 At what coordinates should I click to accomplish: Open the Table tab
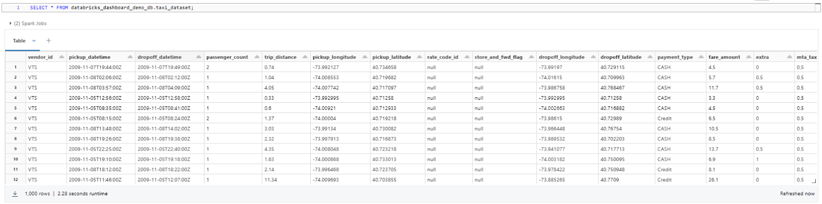click(19, 41)
